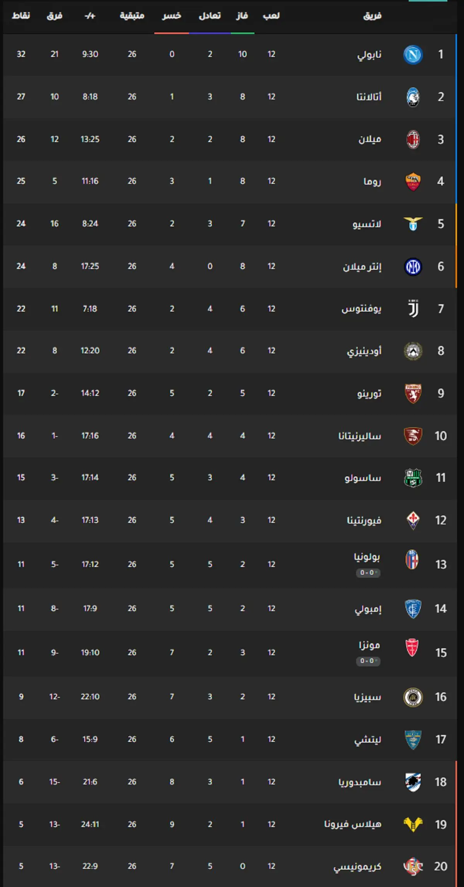Click the Sampdoria crest
This screenshot has width=464, height=887.
(413, 782)
